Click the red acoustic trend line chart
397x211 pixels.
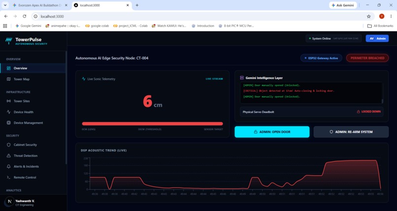[235, 175]
